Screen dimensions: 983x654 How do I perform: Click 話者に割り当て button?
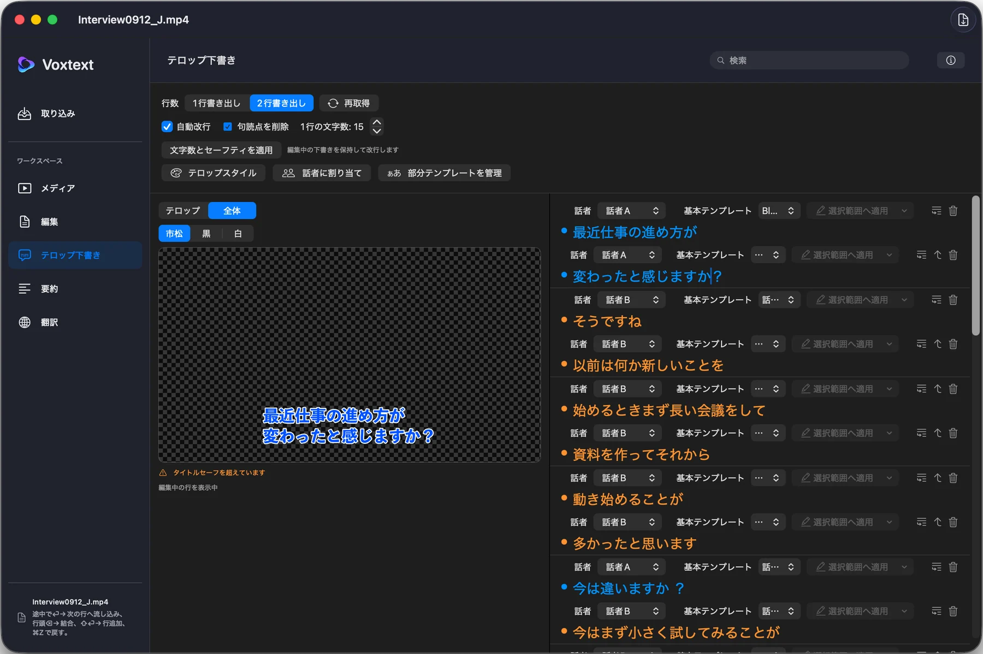tap(322, 173)
